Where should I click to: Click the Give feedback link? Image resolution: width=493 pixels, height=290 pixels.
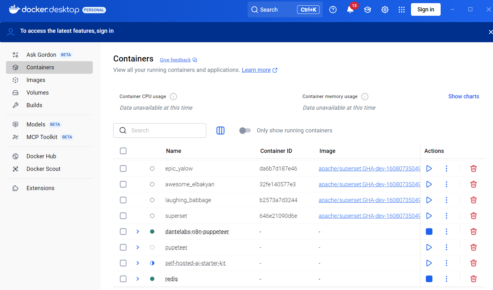[x=178, y=60]
